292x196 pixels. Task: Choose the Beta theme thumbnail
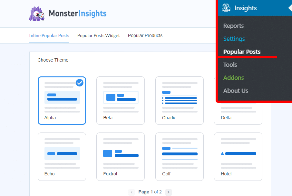(121, 100)
